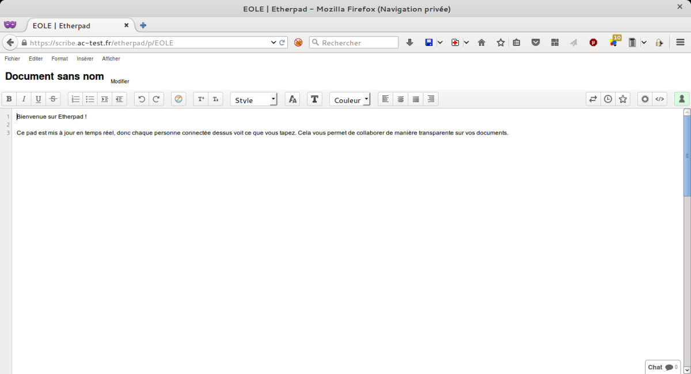This screenshot has width=691, height=374.
Task: Open Firefox downloads arrow
Action: [x=410, y=43]
